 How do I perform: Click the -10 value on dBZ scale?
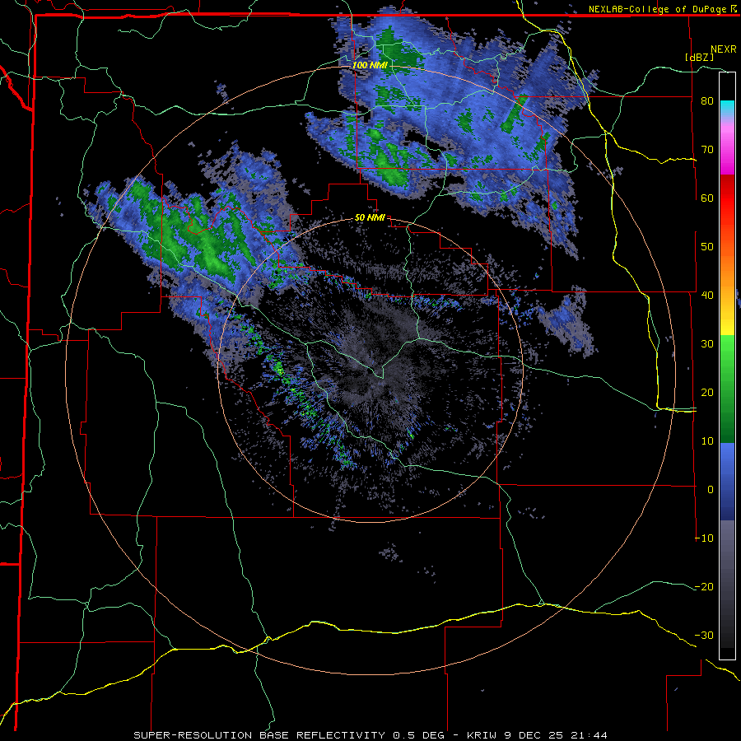tap(704, 538)
